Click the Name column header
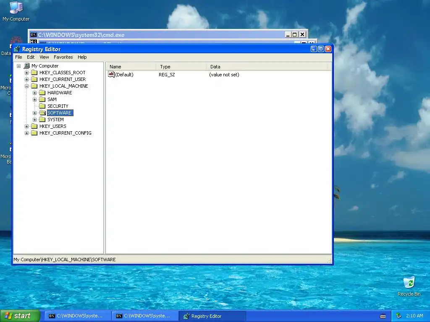430x322 pixels. [131, 67]
